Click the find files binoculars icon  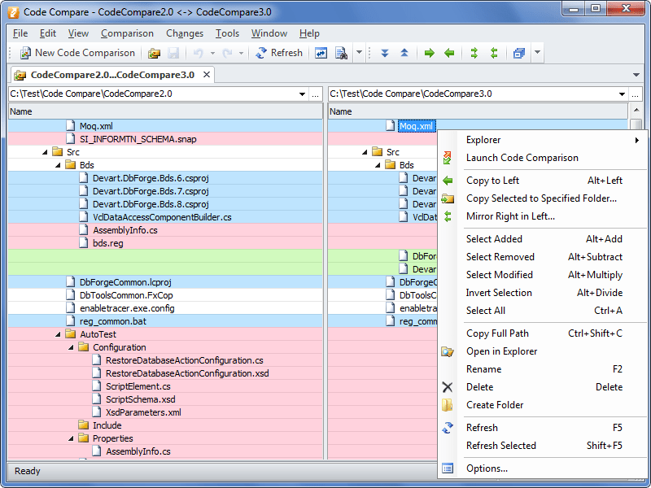pos(341,53)
